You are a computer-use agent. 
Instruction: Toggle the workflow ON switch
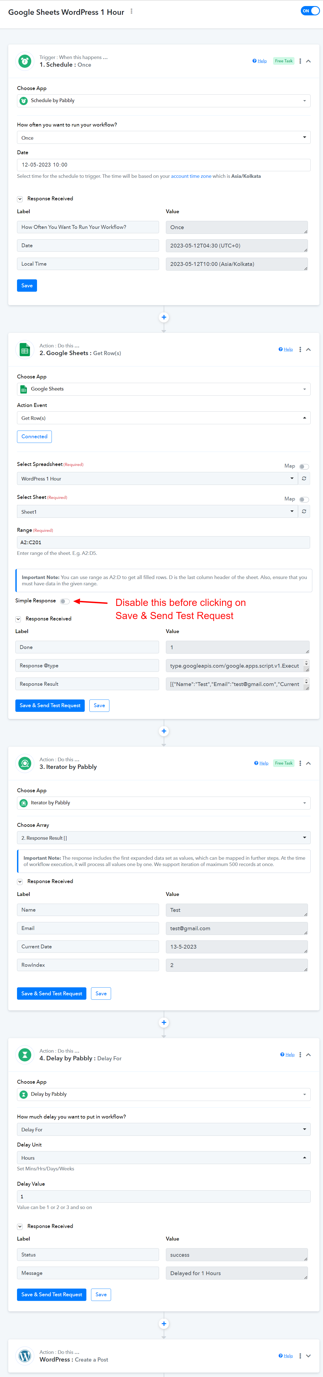(x=310, y=11)
